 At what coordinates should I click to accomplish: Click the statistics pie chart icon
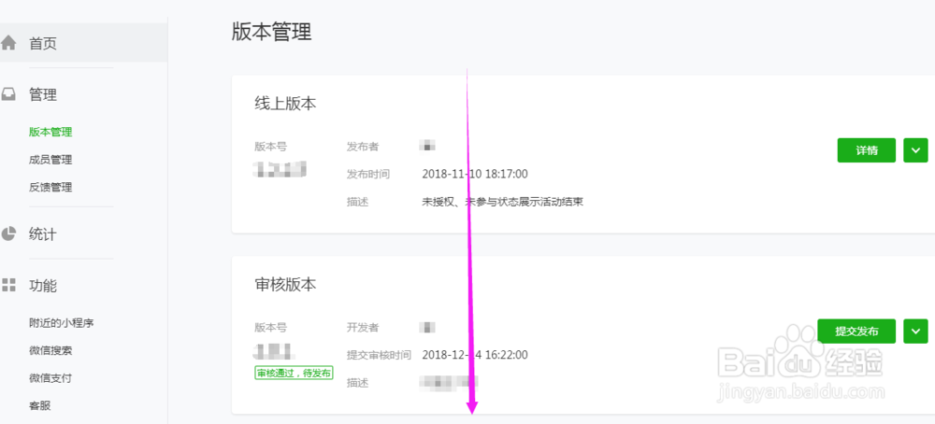coord(8,233)
